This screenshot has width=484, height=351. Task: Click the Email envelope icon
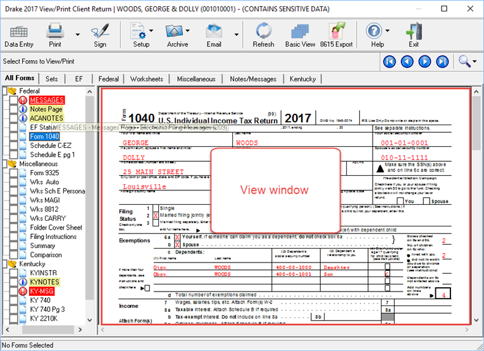point(214,31)
